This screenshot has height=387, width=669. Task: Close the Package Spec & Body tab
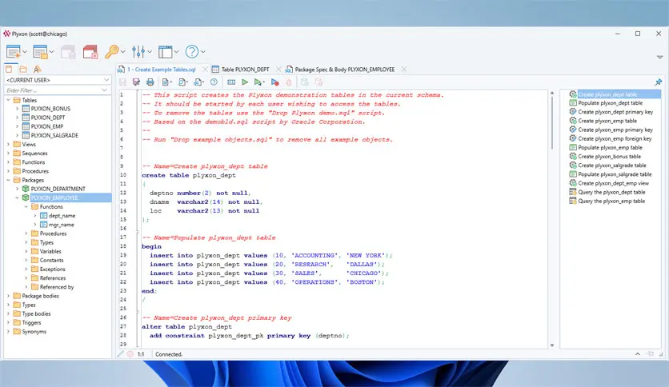tap(403, 70)
